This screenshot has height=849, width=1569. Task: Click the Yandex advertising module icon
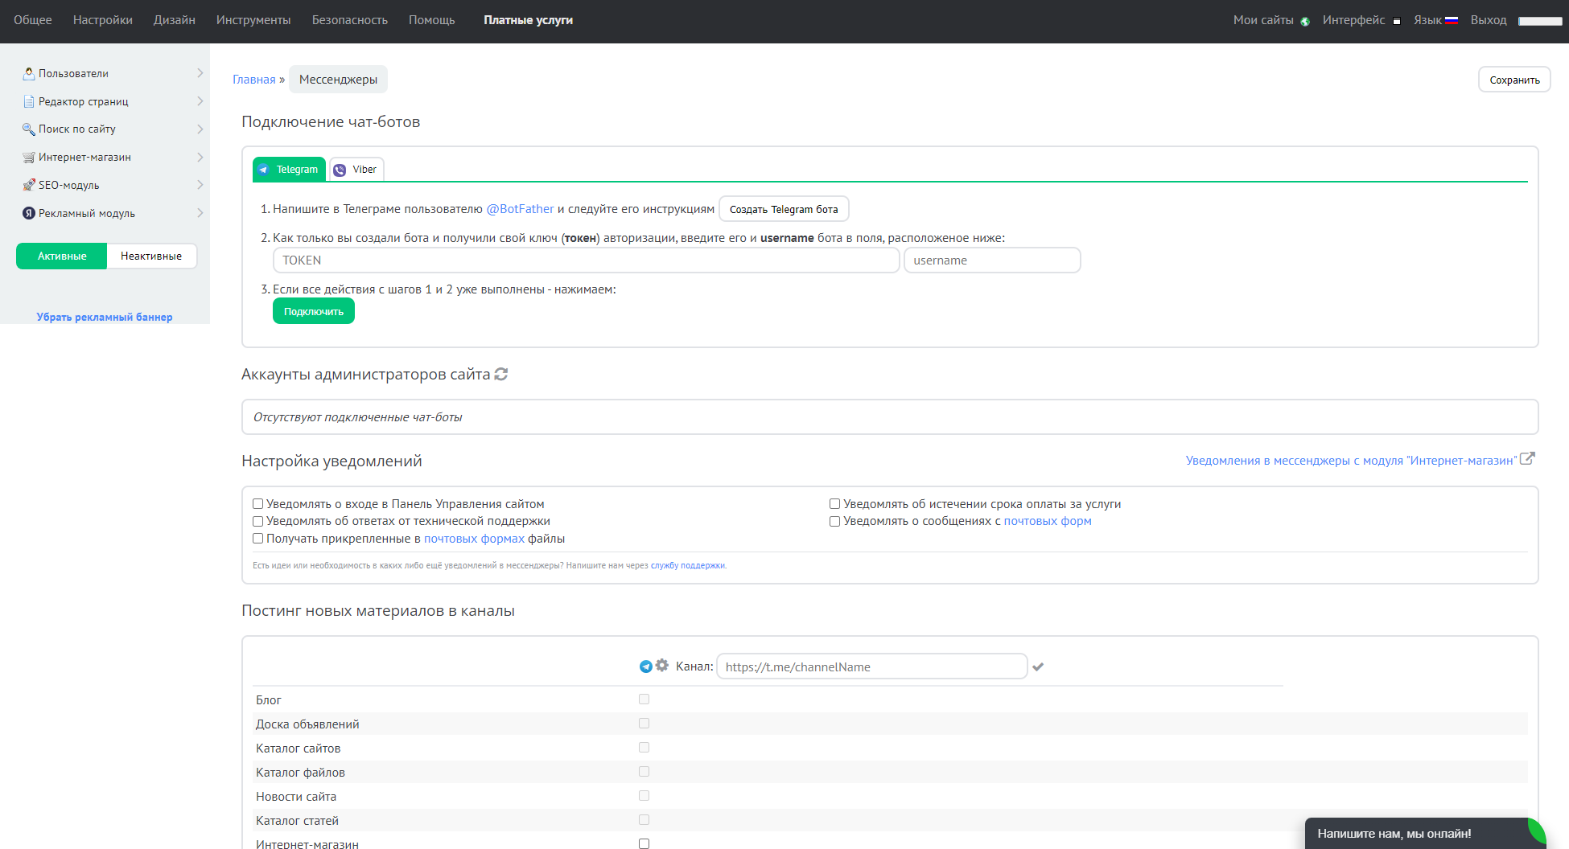click(29, 213)
